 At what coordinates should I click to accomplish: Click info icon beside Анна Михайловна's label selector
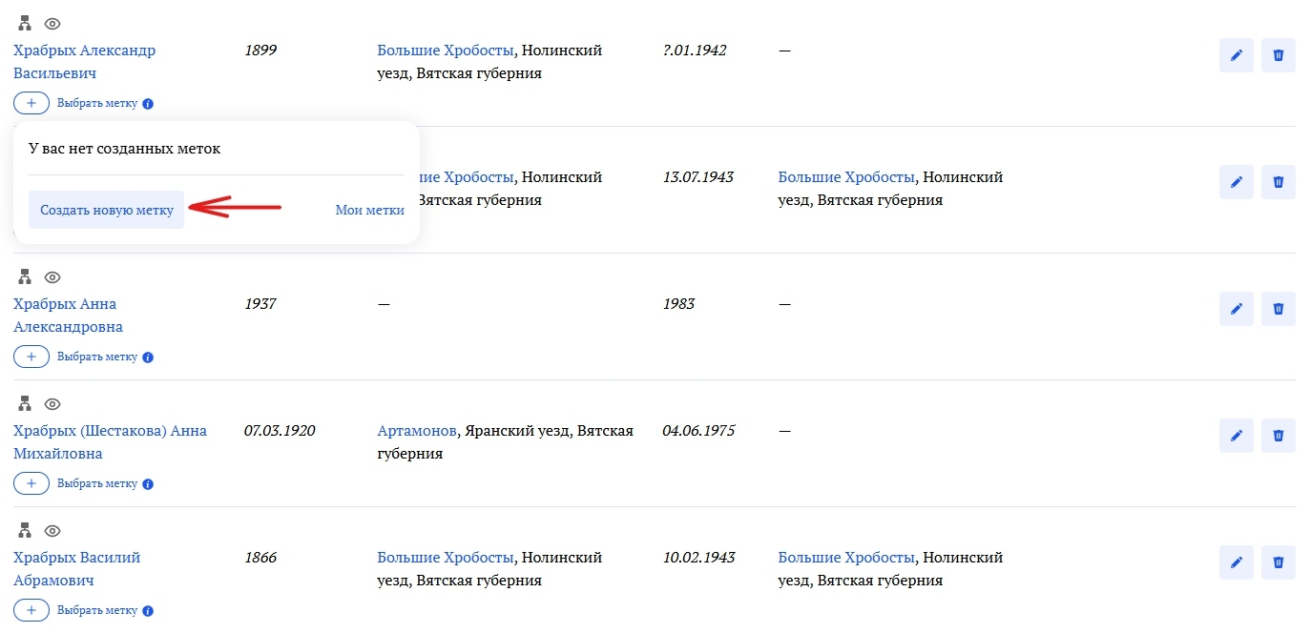click(148, 484)
